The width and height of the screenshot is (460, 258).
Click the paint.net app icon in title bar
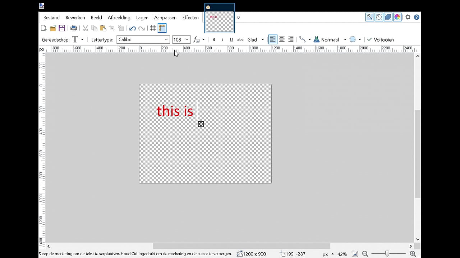point(42,6)
